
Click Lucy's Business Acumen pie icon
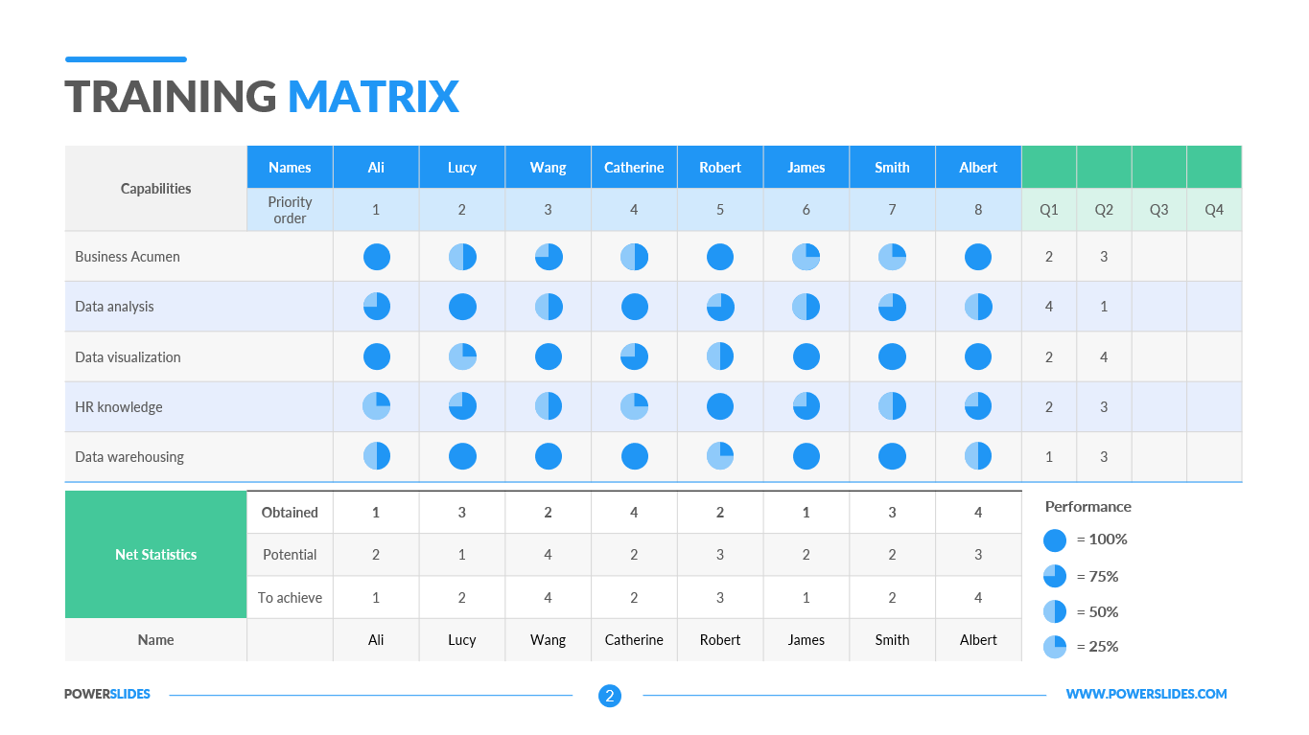coord(462,257)
